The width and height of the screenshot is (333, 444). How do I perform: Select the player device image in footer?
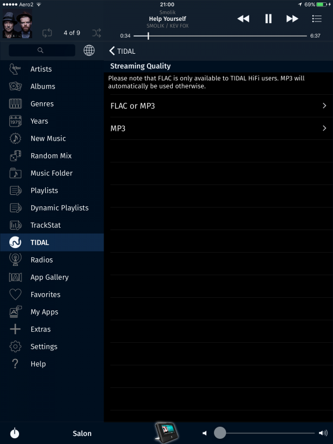pos(166,432)
